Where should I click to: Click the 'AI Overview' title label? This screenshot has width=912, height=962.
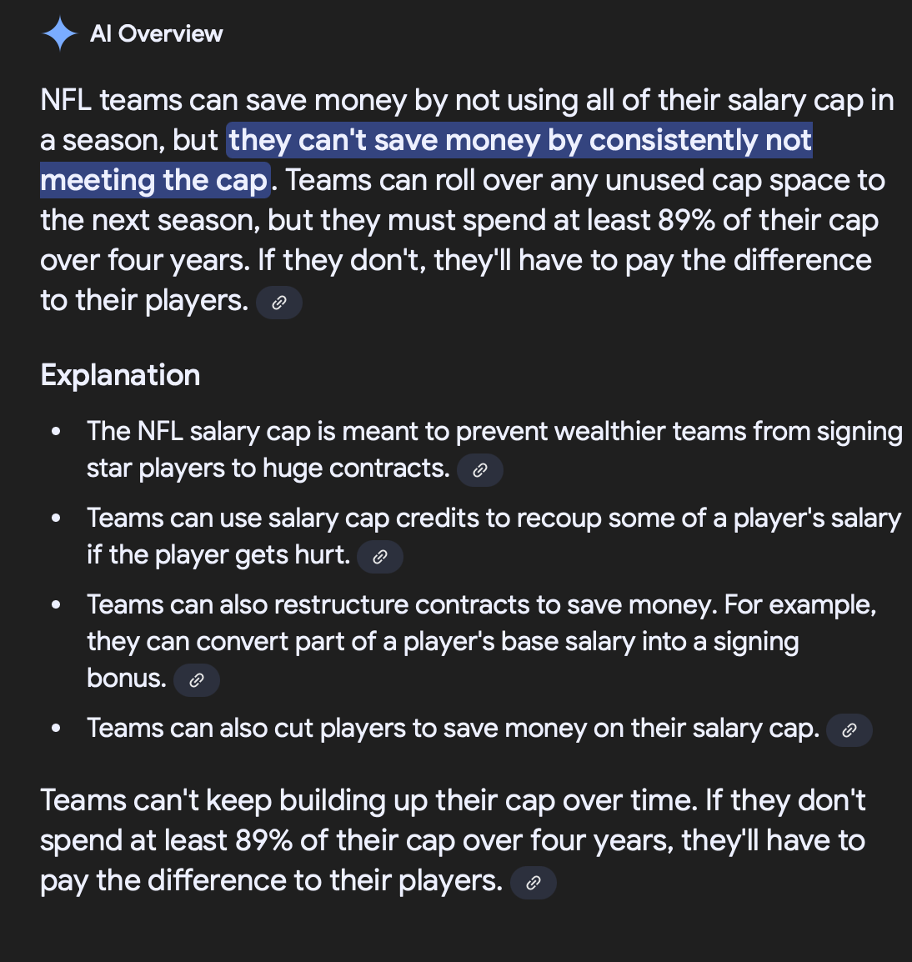[157, 34]
